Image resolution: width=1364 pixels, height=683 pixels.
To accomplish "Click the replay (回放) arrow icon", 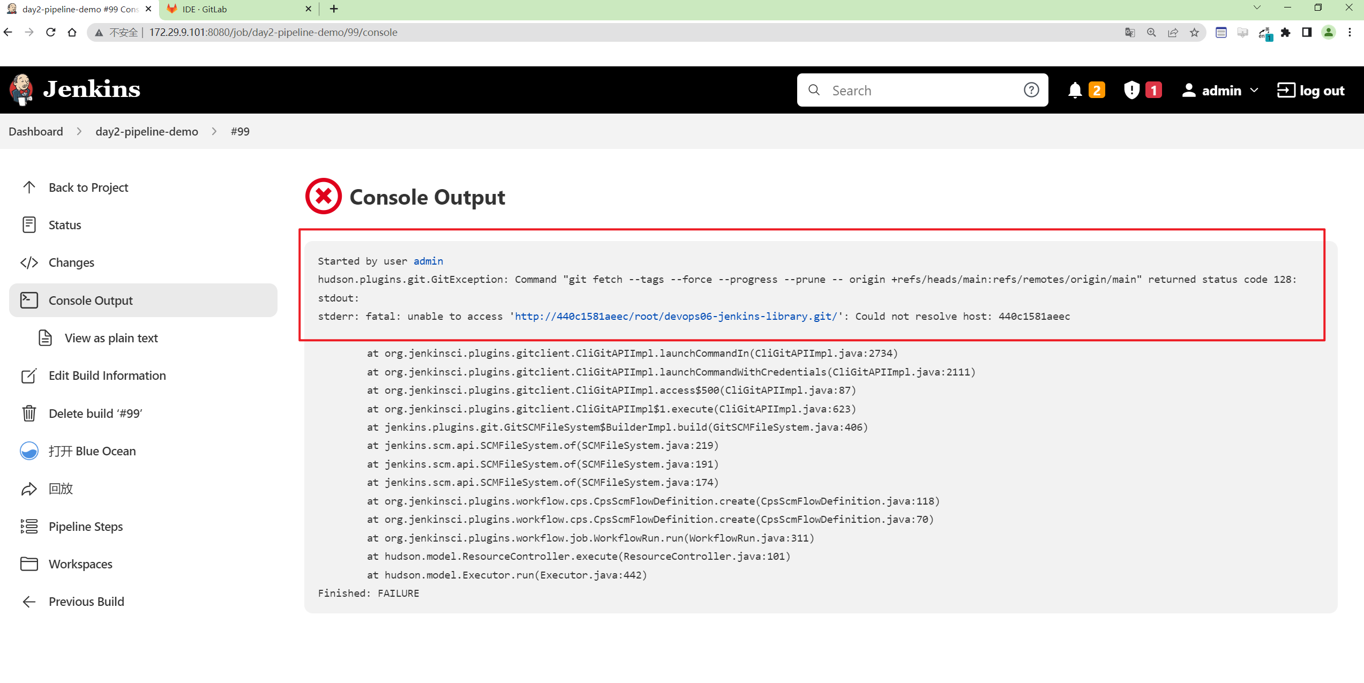I will click(29, 489).
